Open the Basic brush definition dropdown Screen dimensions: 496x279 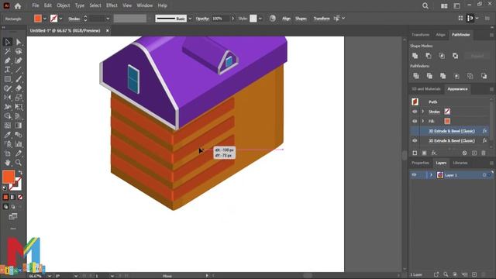click(190, 19)
